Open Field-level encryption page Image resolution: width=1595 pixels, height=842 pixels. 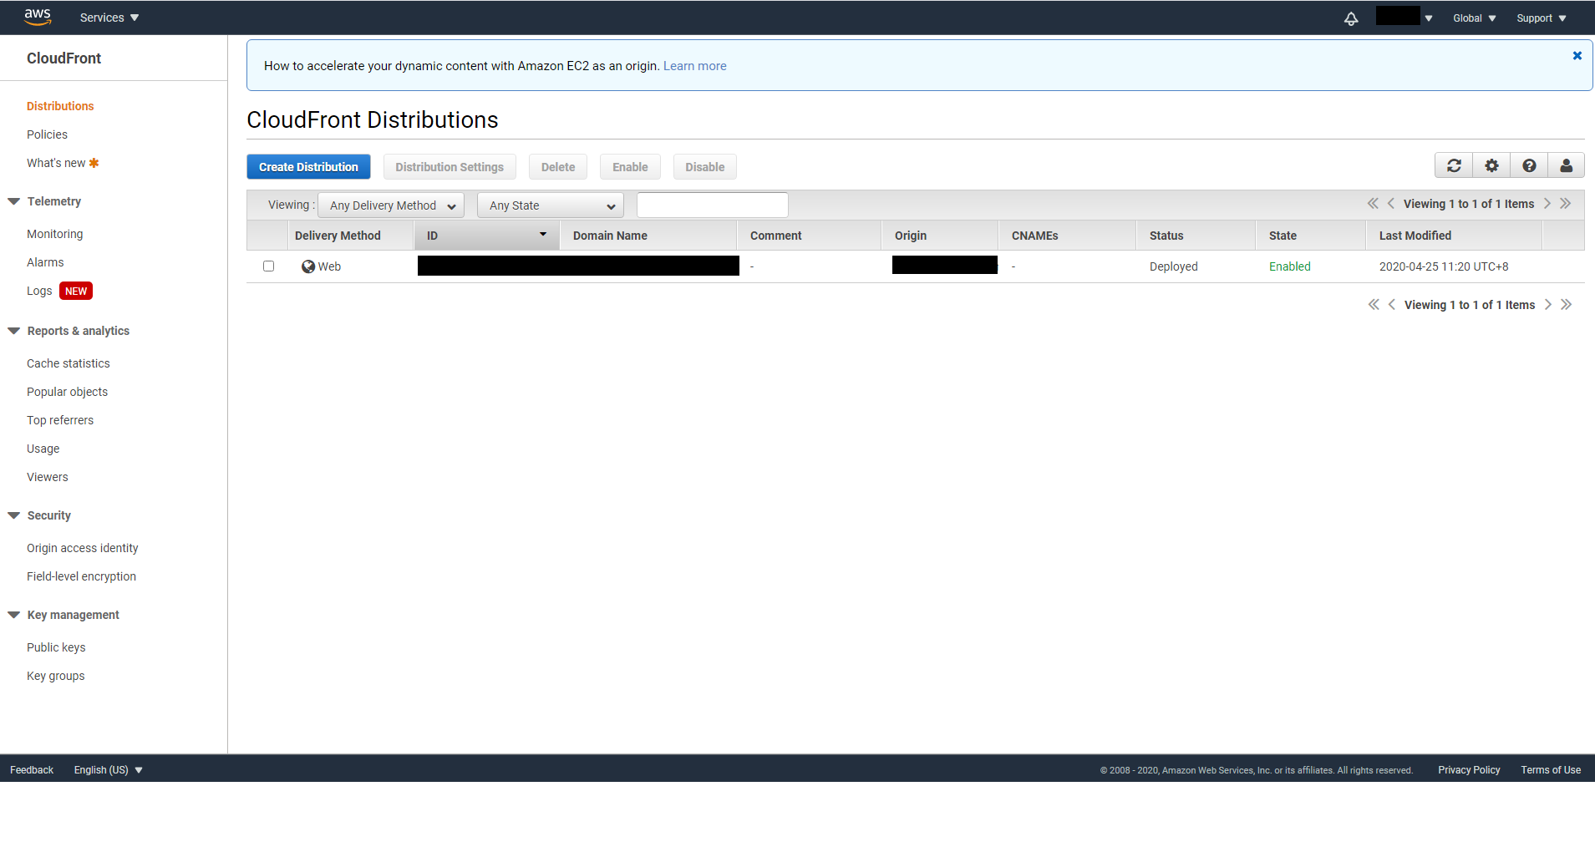[x=81, y=576]
